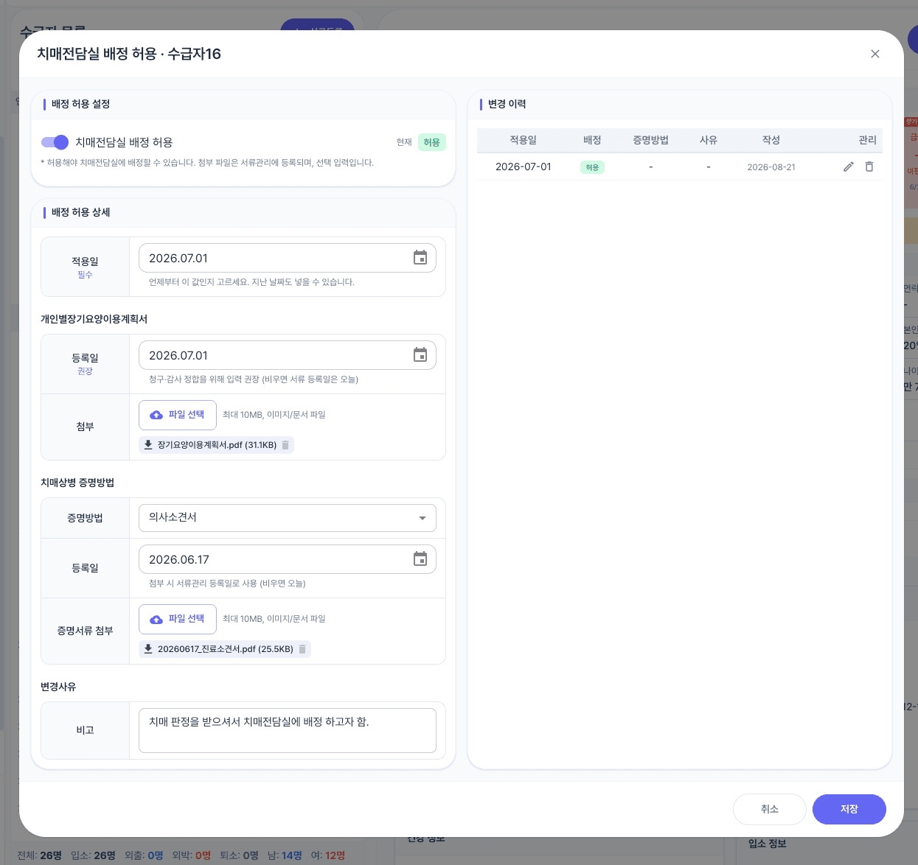The width and height of the screenshot is (918, 865).
Task: Save changes with the 저장 button
Action: [849, 809]
